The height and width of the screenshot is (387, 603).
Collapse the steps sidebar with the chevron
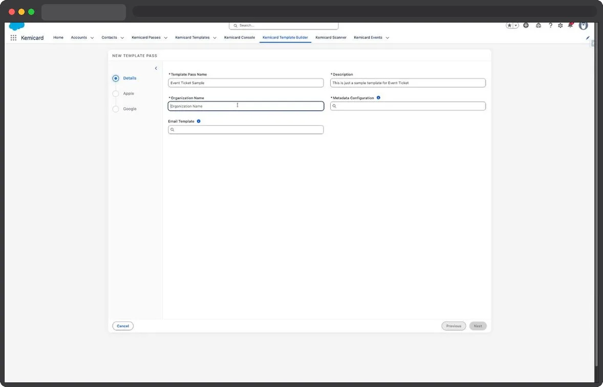[156, 68]
